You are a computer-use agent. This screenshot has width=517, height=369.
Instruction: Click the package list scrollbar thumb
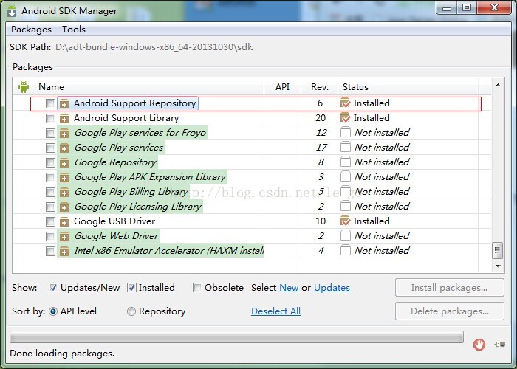pos(498,250)
